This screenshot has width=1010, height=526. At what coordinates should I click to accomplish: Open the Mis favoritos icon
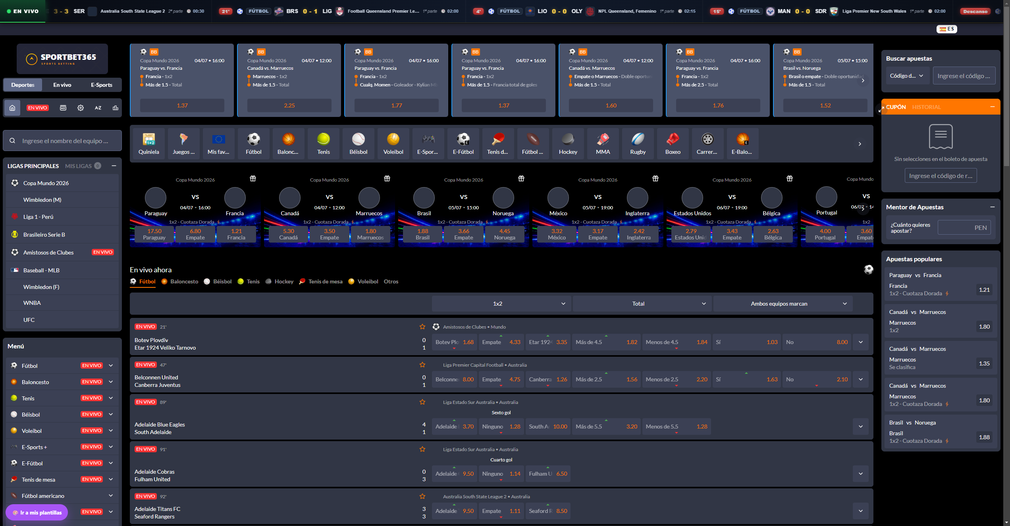point(218,143)
